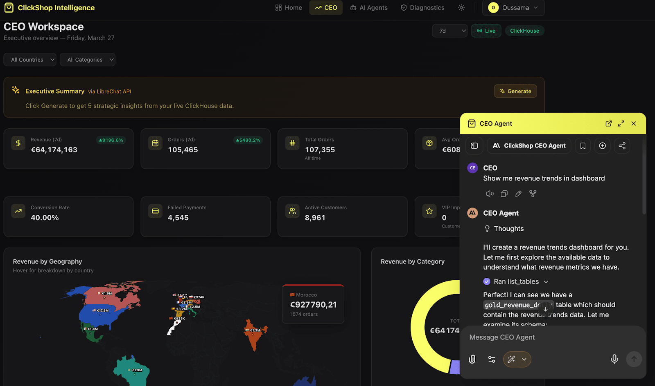Go to the AI Agents tab
Viewport: 655px width, 386px height.
pyautogui.click(x=369, y=8)
